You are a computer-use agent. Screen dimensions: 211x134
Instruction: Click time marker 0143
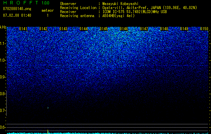(63, 29)
